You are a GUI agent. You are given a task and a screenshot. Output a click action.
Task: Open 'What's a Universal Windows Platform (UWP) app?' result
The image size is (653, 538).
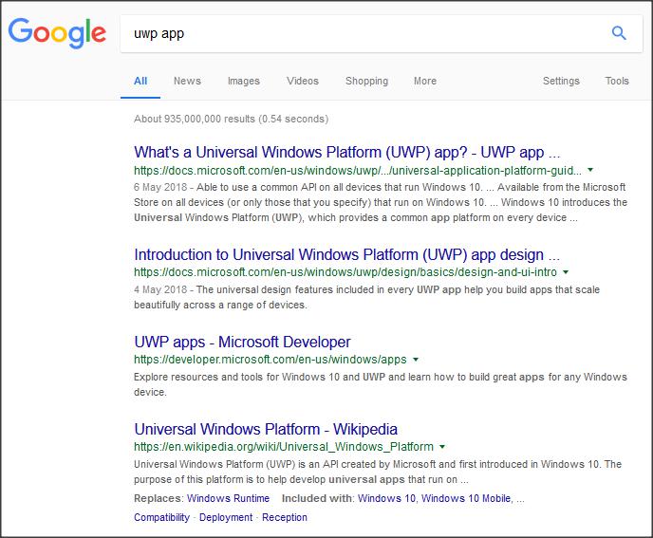[347, 152]
